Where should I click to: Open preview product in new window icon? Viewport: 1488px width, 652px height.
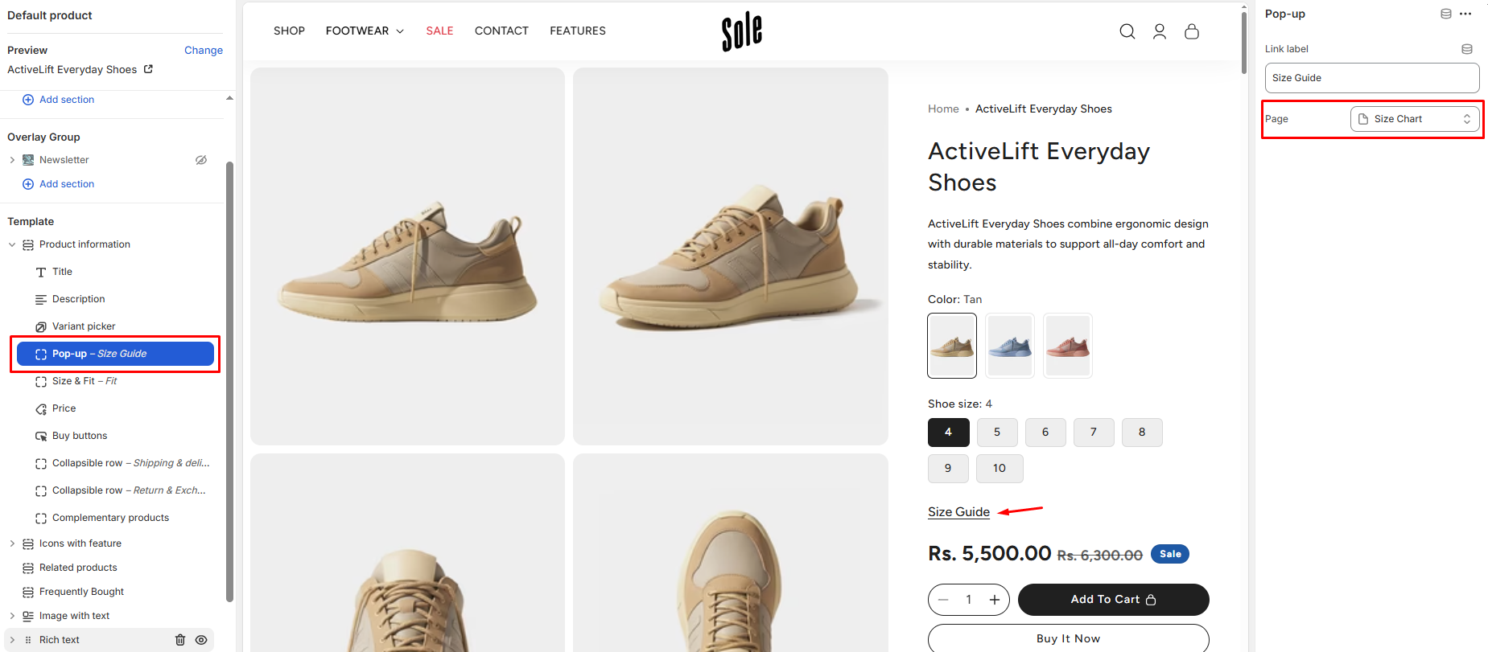point(148,69)
